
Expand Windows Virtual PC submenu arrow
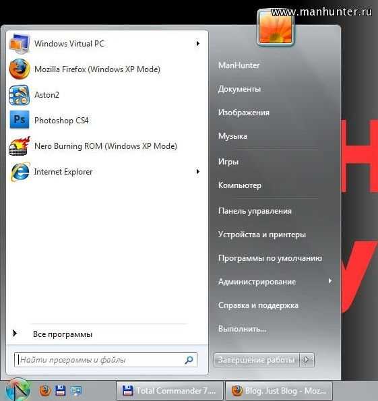197,44
